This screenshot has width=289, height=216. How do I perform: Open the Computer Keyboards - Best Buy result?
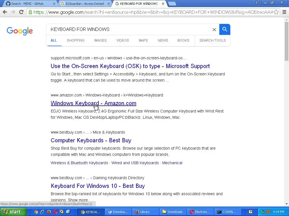pyautogui.click(x=91, y=140)
